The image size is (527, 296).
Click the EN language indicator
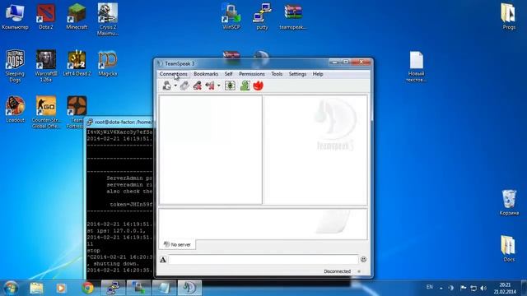(x=429, y=287)
